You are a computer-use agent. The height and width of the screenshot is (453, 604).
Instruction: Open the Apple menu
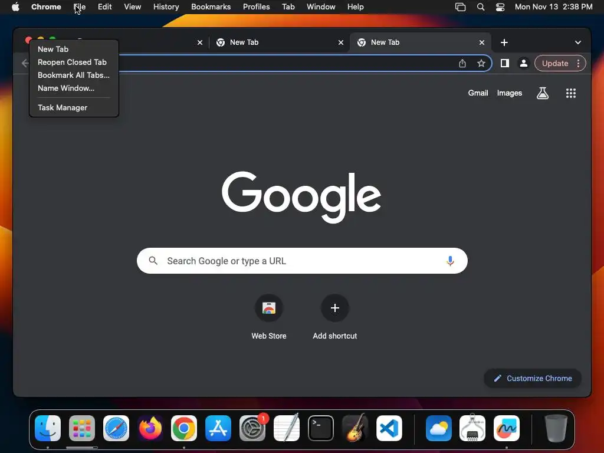(x=15, y=6)
